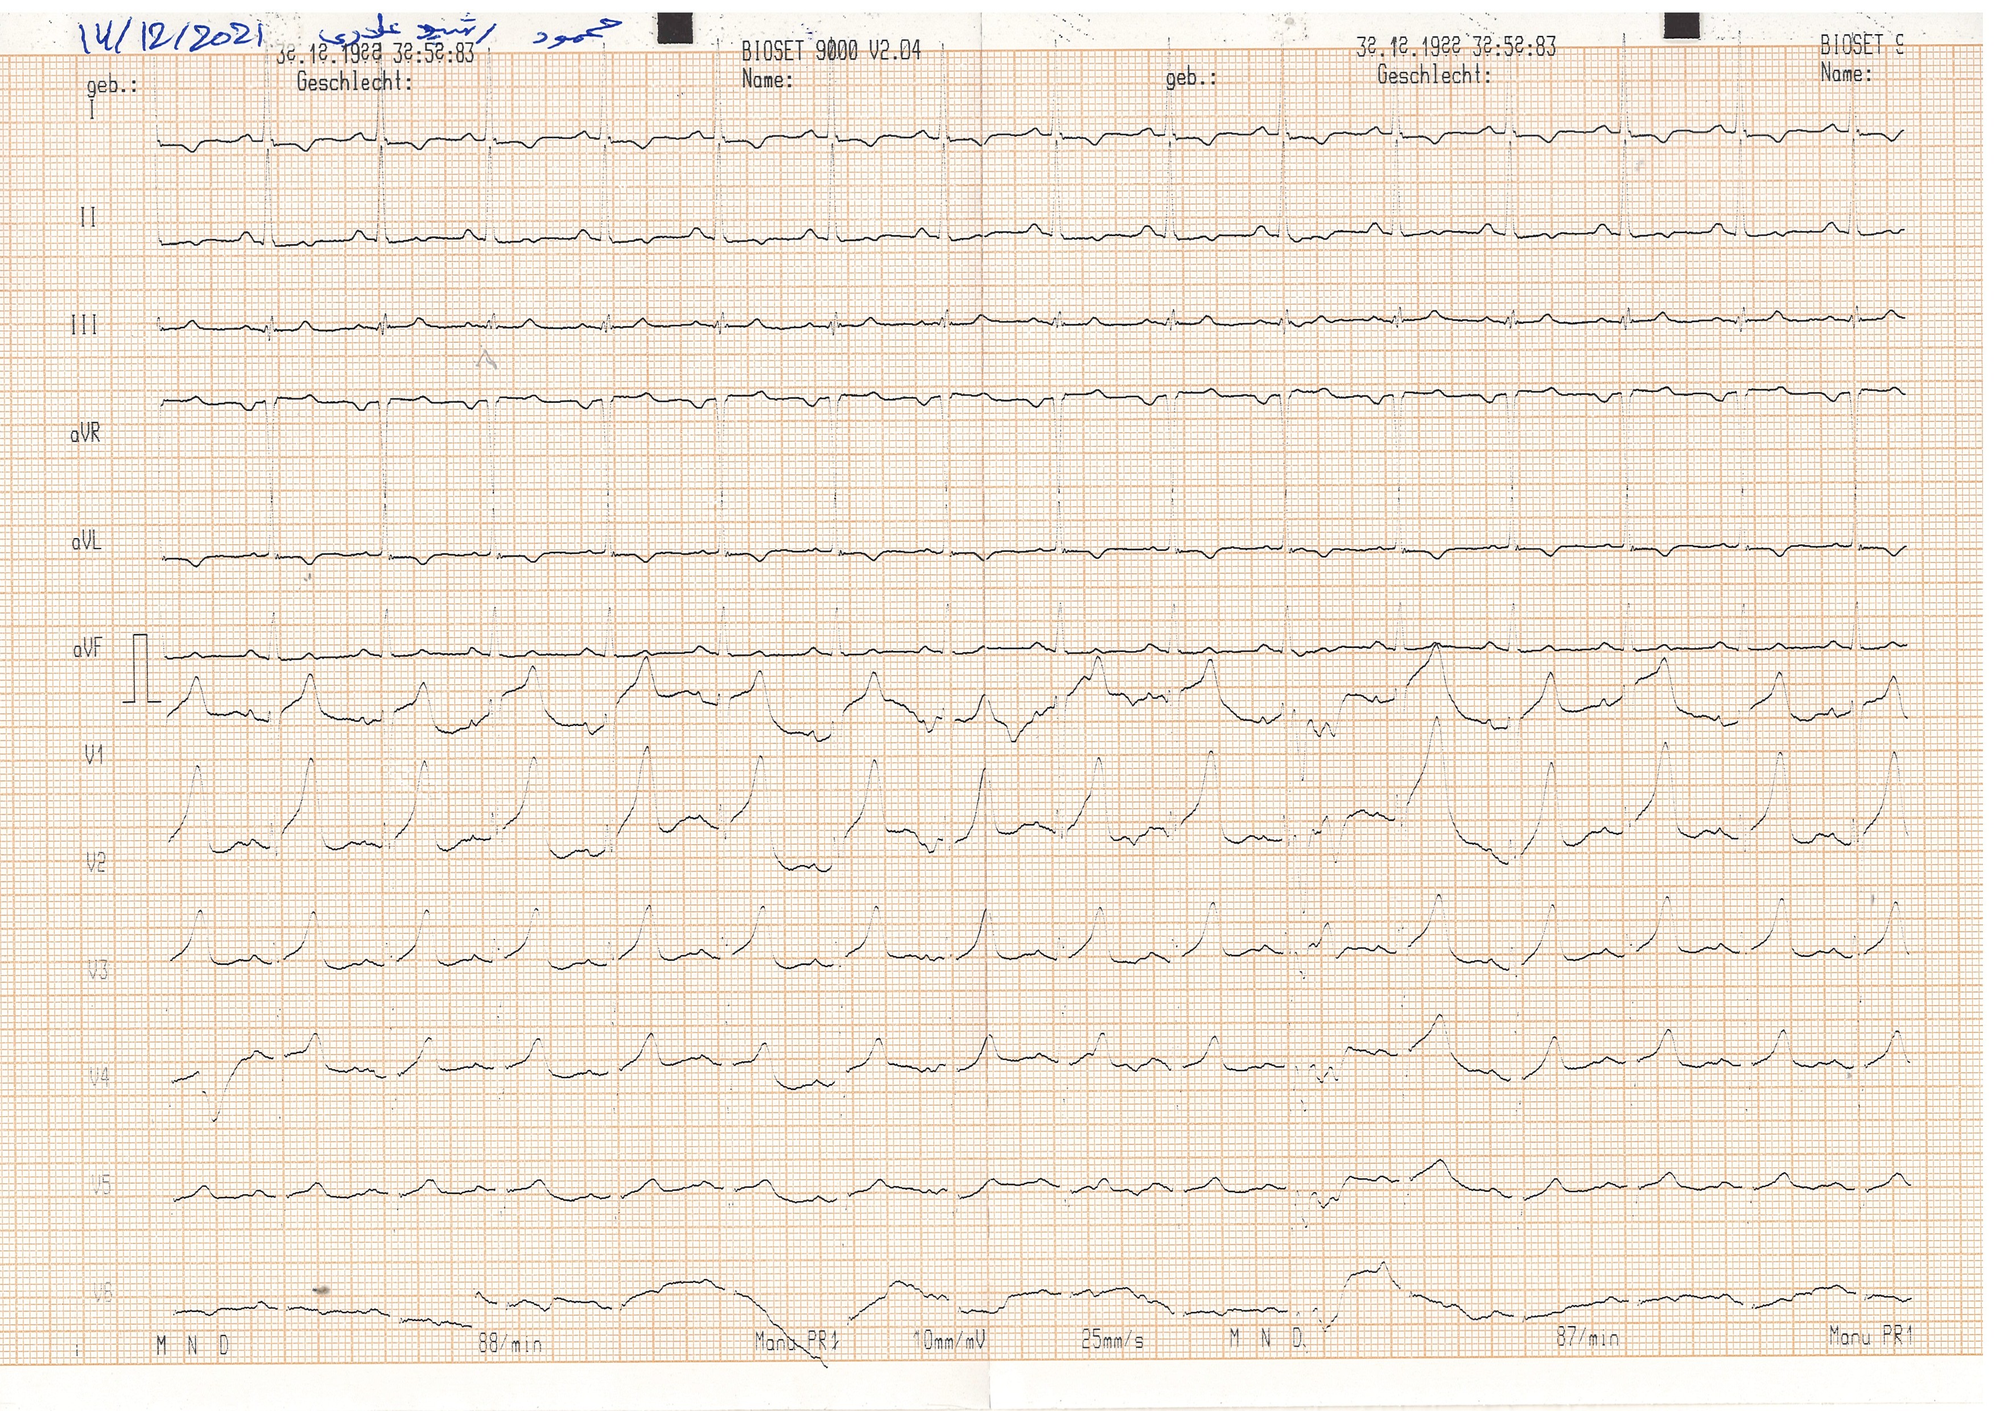Click the aVF lead label
The image size is (1996, 1411).
pos(87,649)
